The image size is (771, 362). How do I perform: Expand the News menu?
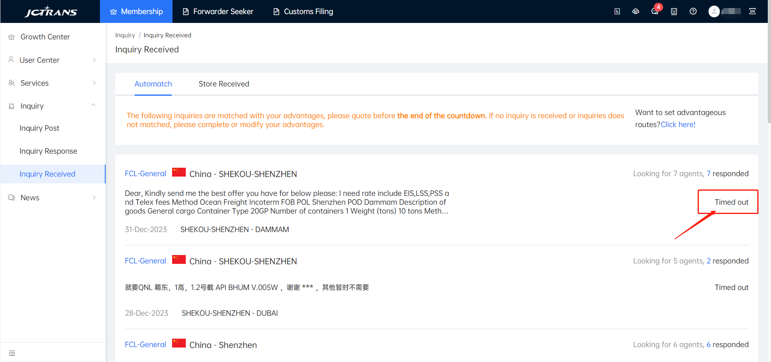click(52, 197)
